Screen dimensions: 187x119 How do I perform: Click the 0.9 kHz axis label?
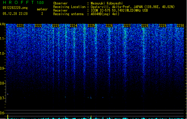tap(3, 68)
